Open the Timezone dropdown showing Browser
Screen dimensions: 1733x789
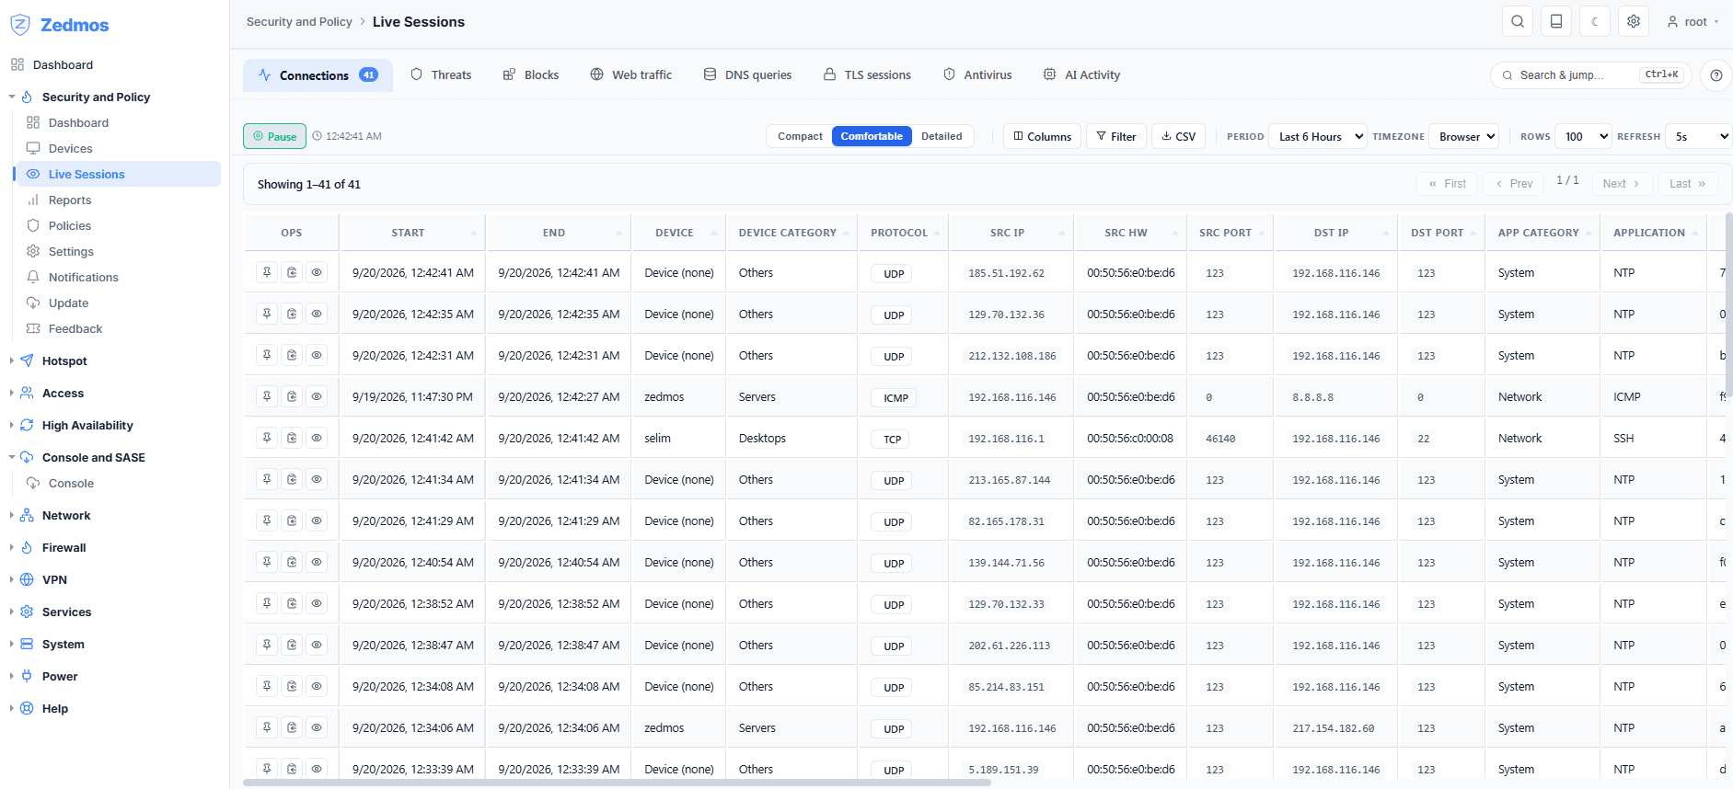(x=1463, y=136)
